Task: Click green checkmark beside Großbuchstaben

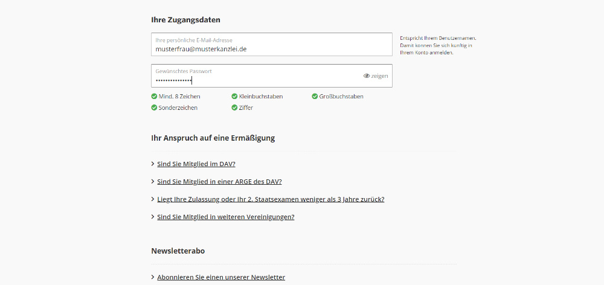Action: coord(315,96)
